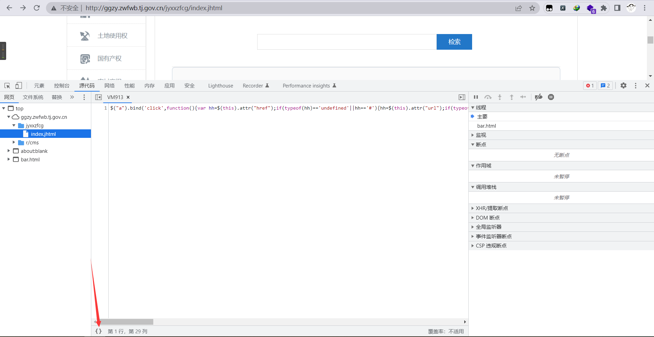Screen dimensions: 654x337
Task: Select index.jhtml file in tree
Action: pos(43,134)
